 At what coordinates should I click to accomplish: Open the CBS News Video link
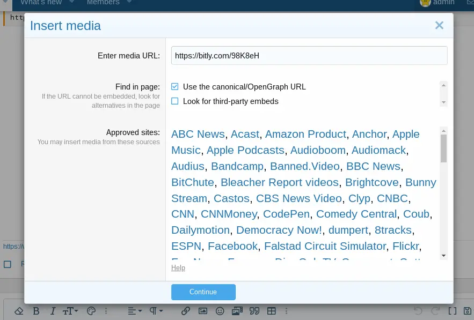point(299,198)
